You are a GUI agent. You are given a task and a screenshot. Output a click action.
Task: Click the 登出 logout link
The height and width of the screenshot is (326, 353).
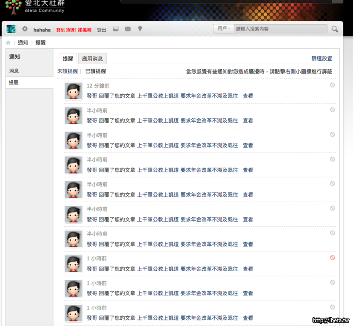pos(102,30)
